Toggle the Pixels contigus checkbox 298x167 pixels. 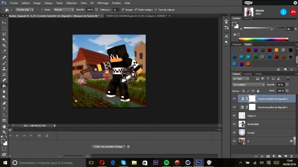pyautogui.click(x=135, y=9)
